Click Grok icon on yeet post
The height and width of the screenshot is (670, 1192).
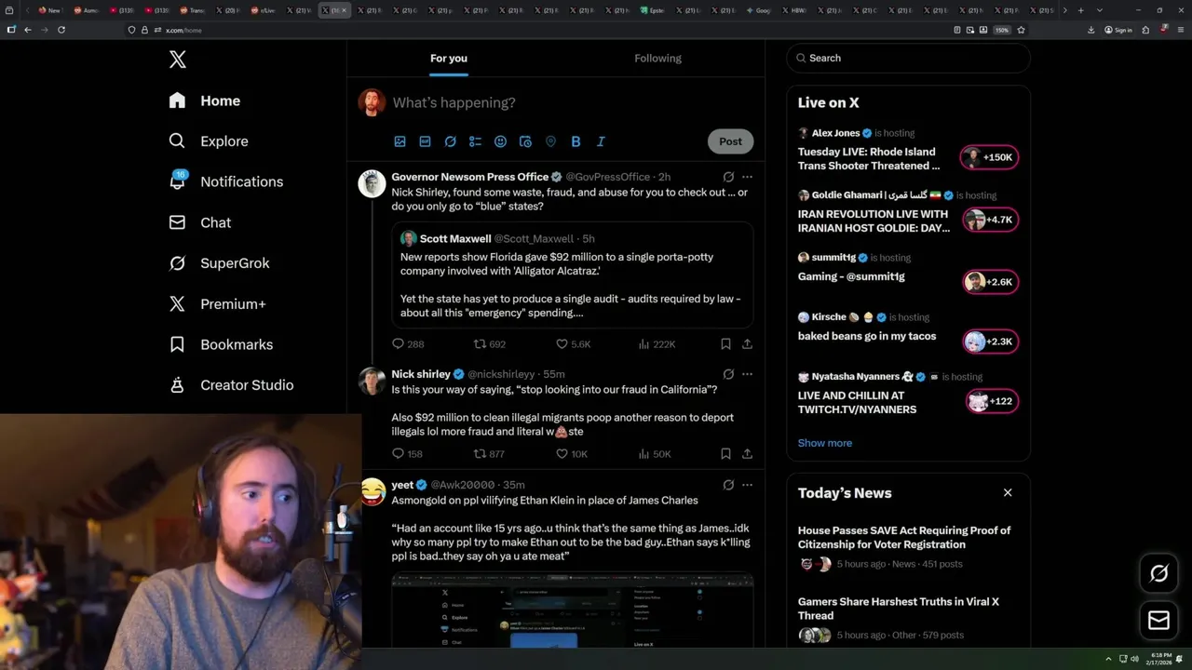tap(728, 485)
